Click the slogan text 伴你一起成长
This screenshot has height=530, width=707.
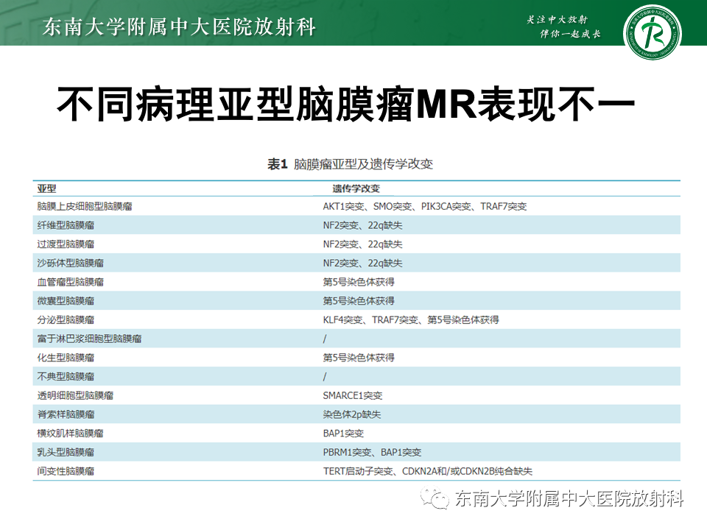(x=570, y=34)
